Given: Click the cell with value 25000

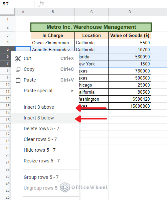Looking at the screenshot, I should pos(130,85).
